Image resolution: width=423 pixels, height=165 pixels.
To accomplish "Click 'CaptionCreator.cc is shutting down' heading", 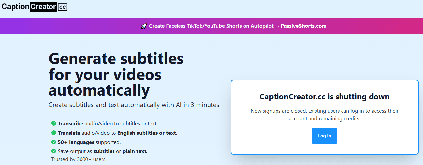I will pyautogui.click(x=325, y=97).
